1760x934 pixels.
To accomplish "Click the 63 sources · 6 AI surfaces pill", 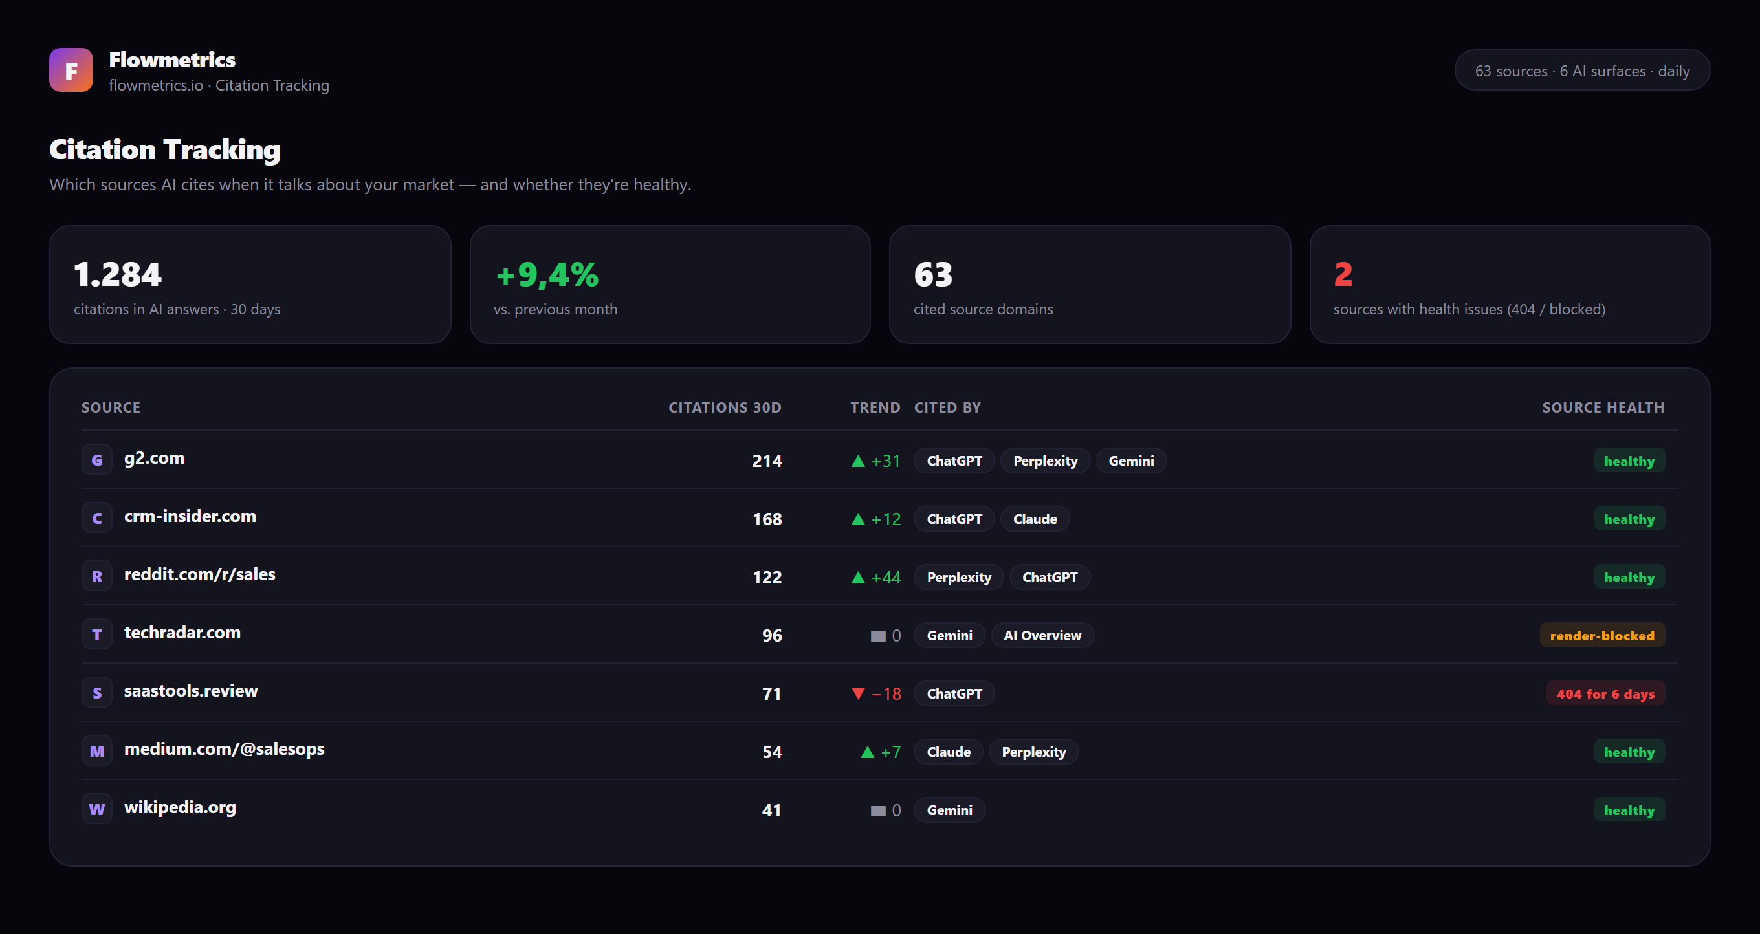I will coord(1581,71).
